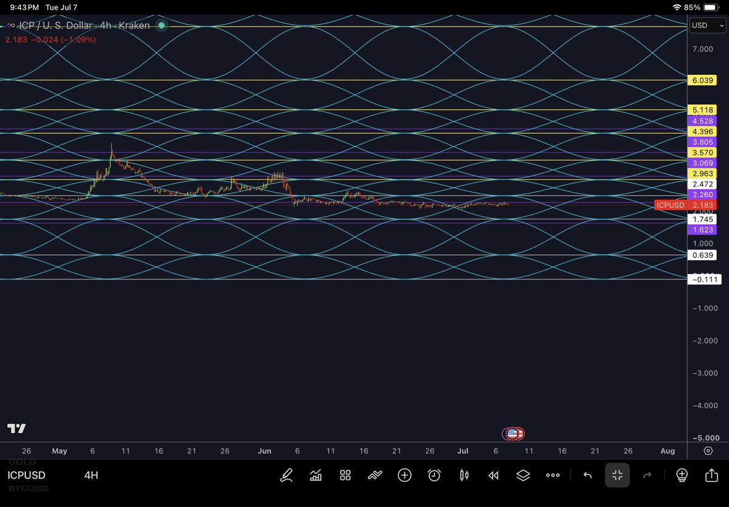Select the 1.745 white price label
This screenshot has height=507, width=729.
coord(702,219)
